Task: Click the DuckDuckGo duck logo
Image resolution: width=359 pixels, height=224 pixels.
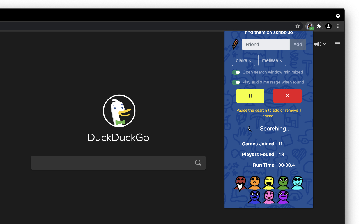Action: tap(119, 111)
